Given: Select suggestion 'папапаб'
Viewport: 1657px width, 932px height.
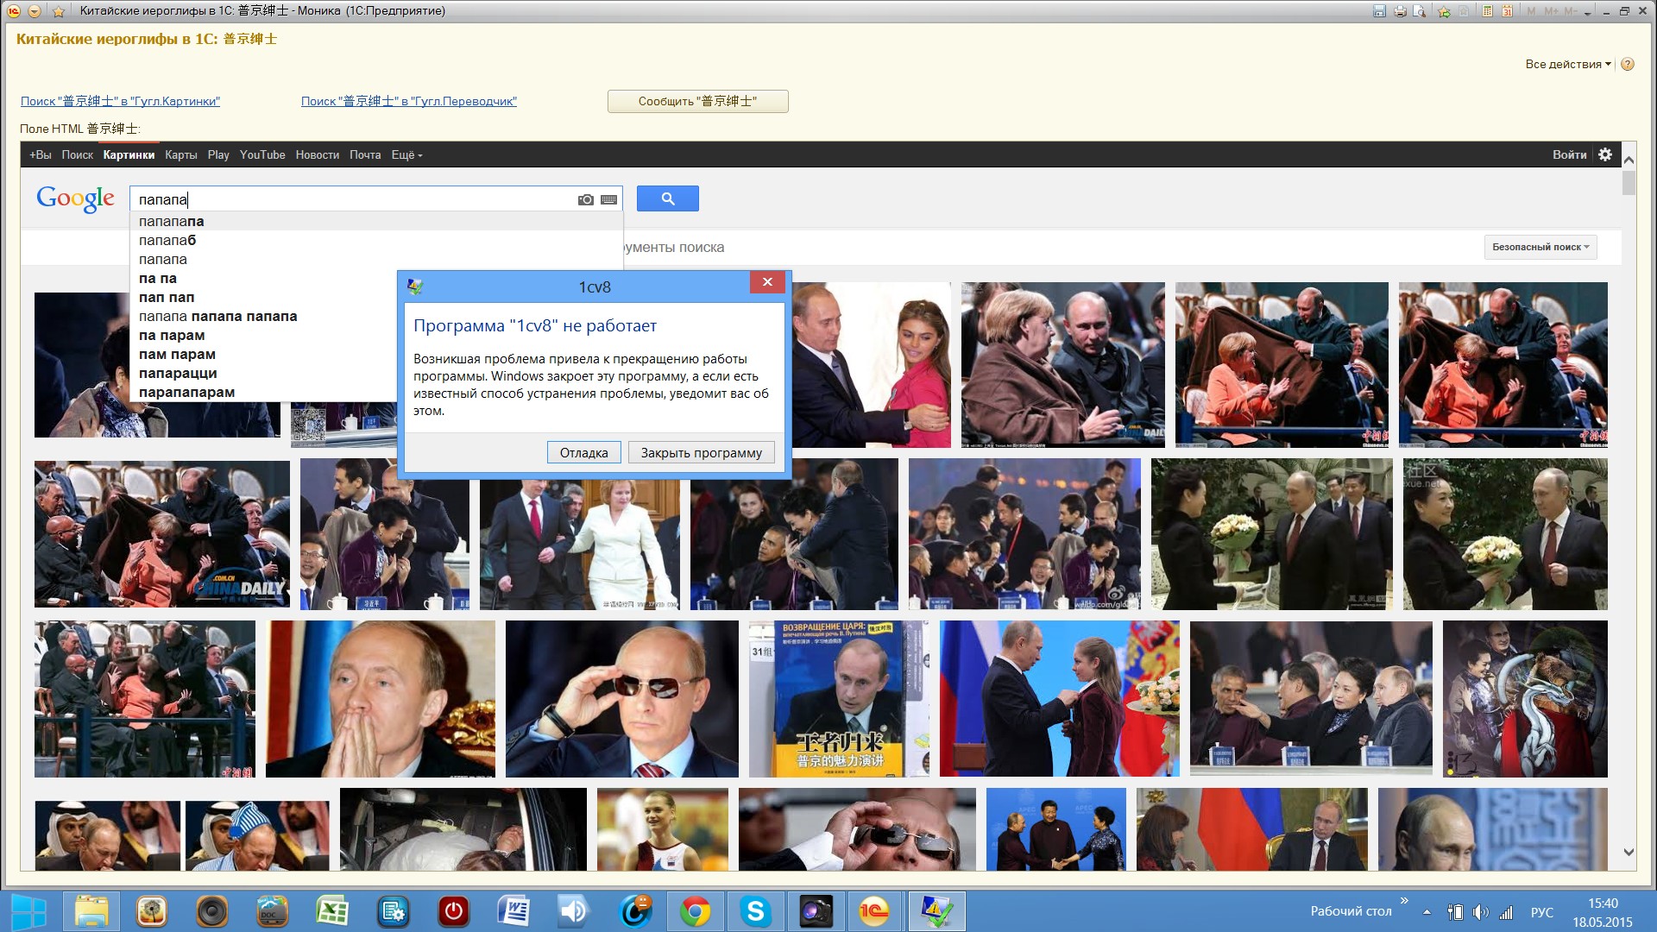Looking at the screenshot, I should click(376, 241).
